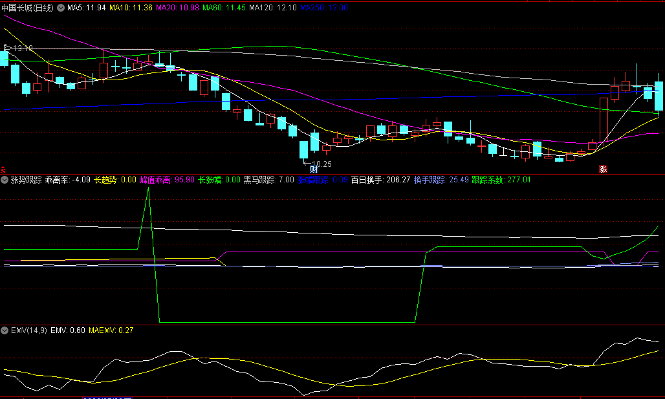Click the 长涨幅: 0.00 value
The image size is (665, 399).
click(219, 180)
